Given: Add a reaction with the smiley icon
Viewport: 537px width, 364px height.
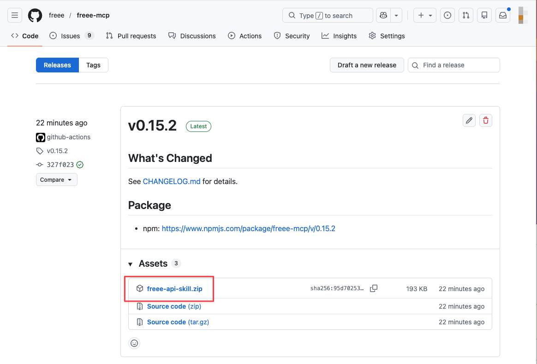Looking at the screenshot, I should point(134,343).
